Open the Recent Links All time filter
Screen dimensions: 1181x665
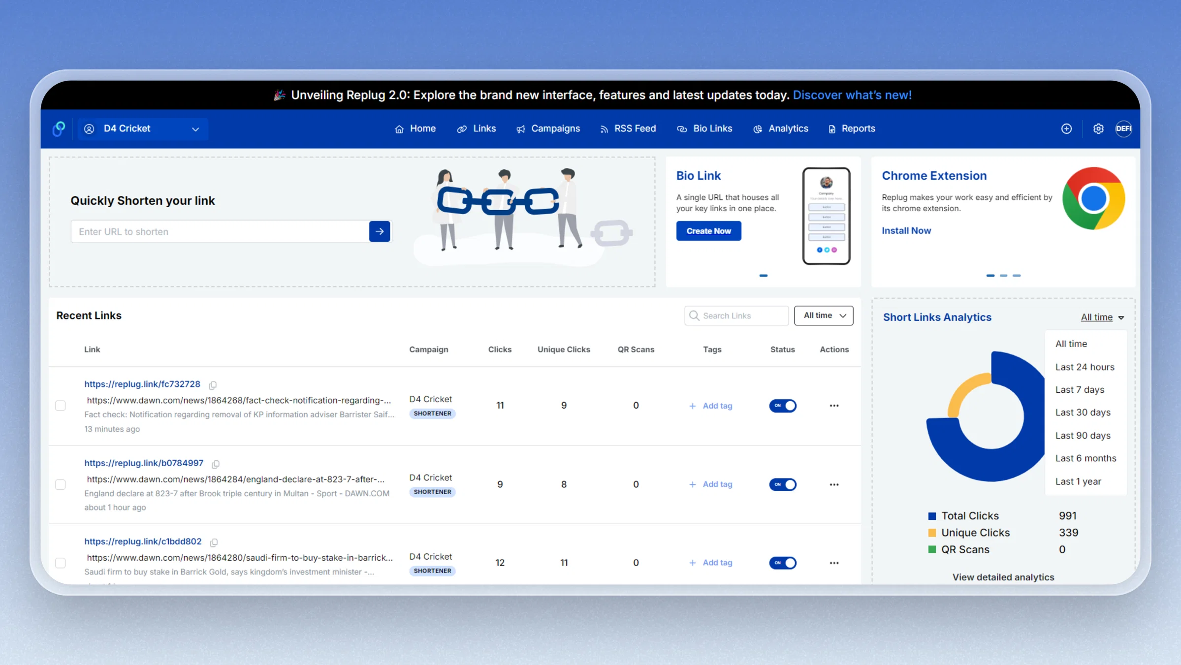pyautogui.click(x=824, y=316)
